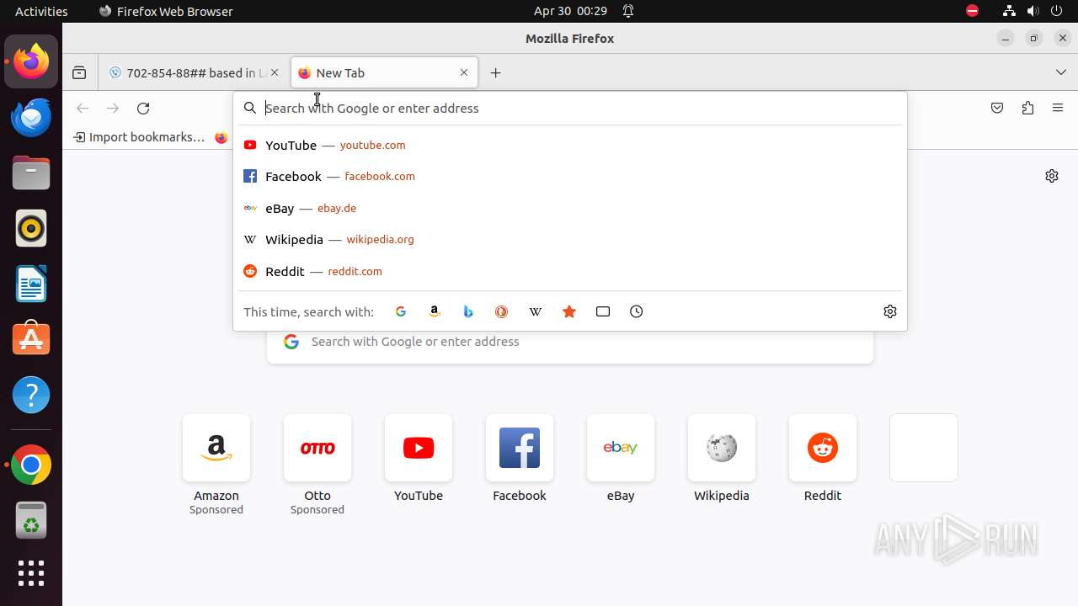Open the Firefox View icon

pyautogui.click(x=79, y=73)
